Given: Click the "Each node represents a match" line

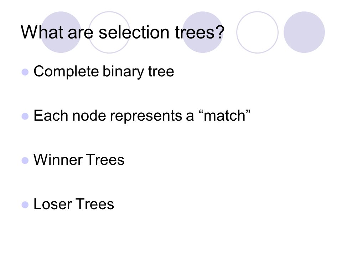Looking at the screenshot, I should click(142, 115).
